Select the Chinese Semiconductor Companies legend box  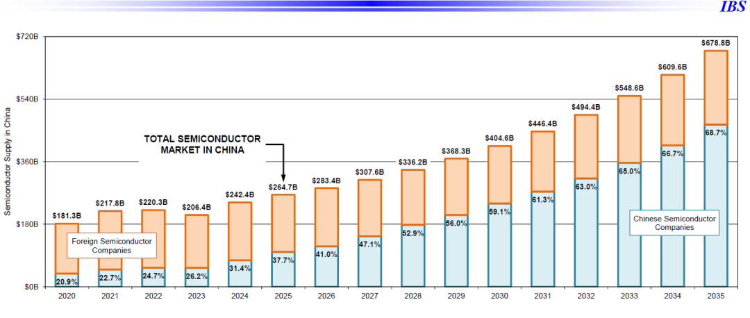(674, 222)
